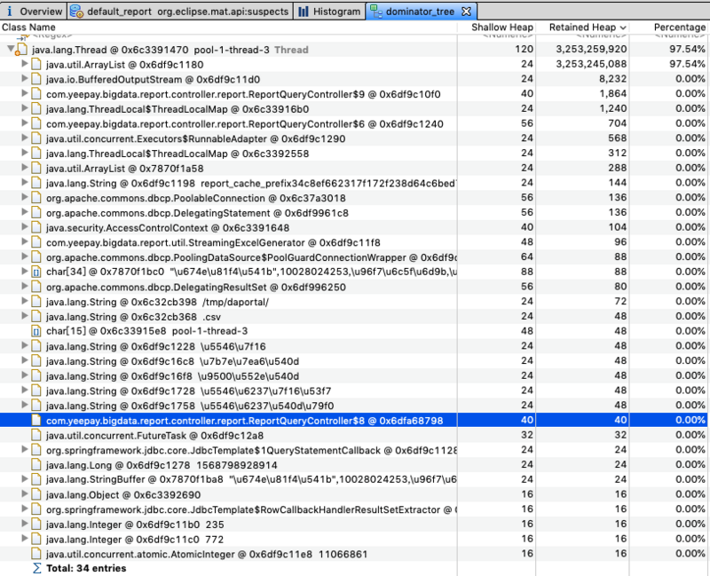The height and width of the screenshot is (576, 710).
Task: Click the Histogram tab bar-chart icon
Action: click(x=304, y=12)
